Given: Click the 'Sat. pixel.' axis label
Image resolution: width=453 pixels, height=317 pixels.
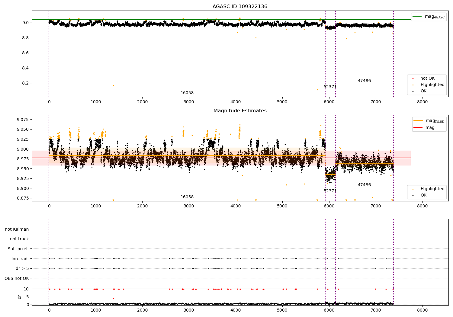Looking at the screenshot, I should click(x=18, y=249).
